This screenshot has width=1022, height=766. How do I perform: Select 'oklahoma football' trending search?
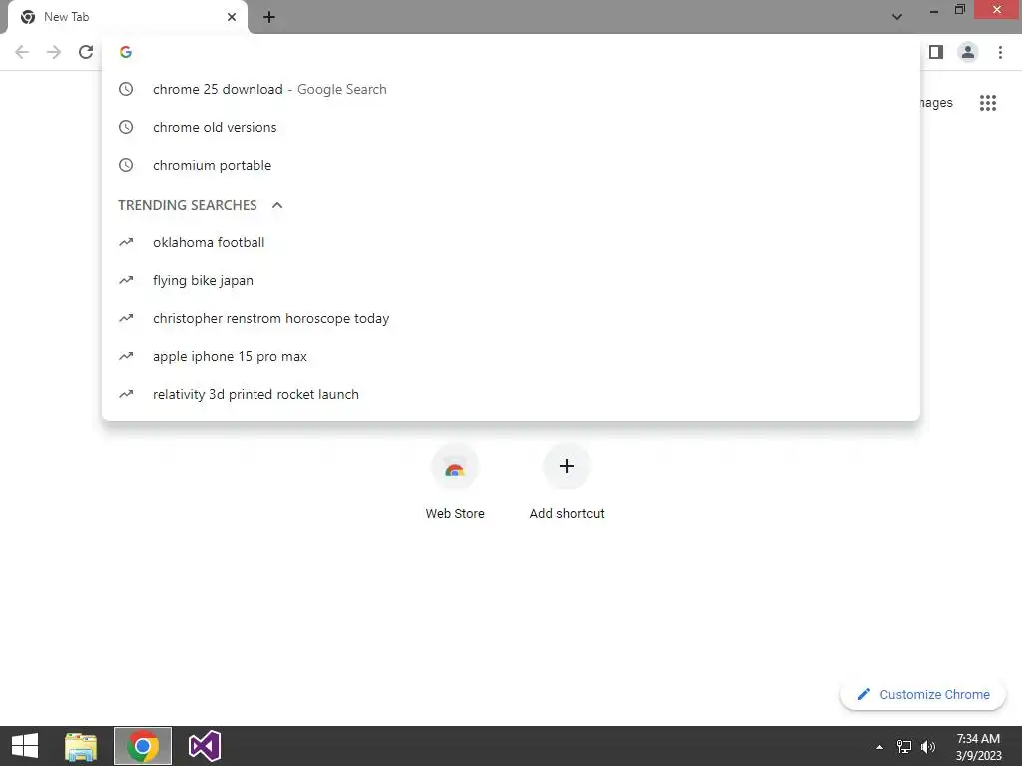511,243
